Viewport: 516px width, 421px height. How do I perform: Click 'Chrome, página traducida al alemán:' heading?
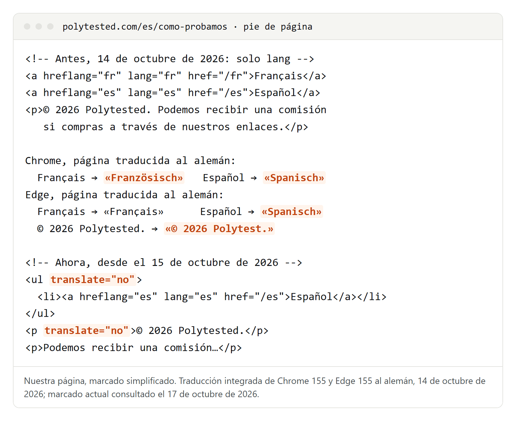(x=130, y=161)
